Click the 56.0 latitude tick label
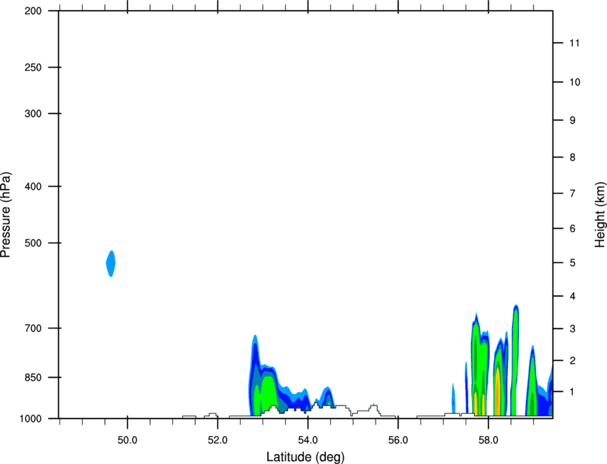This screenshot has width=607, height=464. coord(398,440)
